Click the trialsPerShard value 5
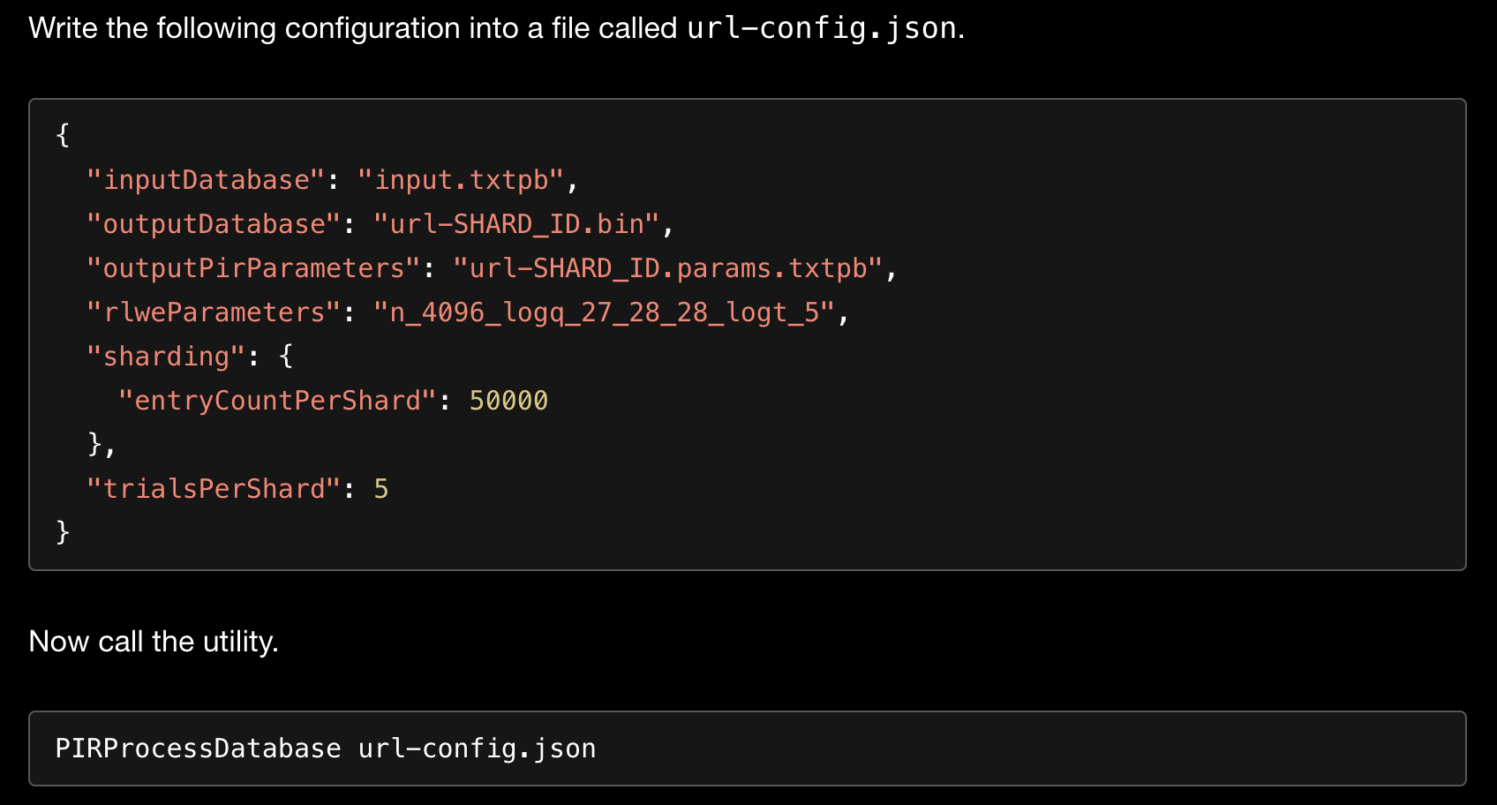The height and width of the screenshot is (805, 1497). (381, 489)
